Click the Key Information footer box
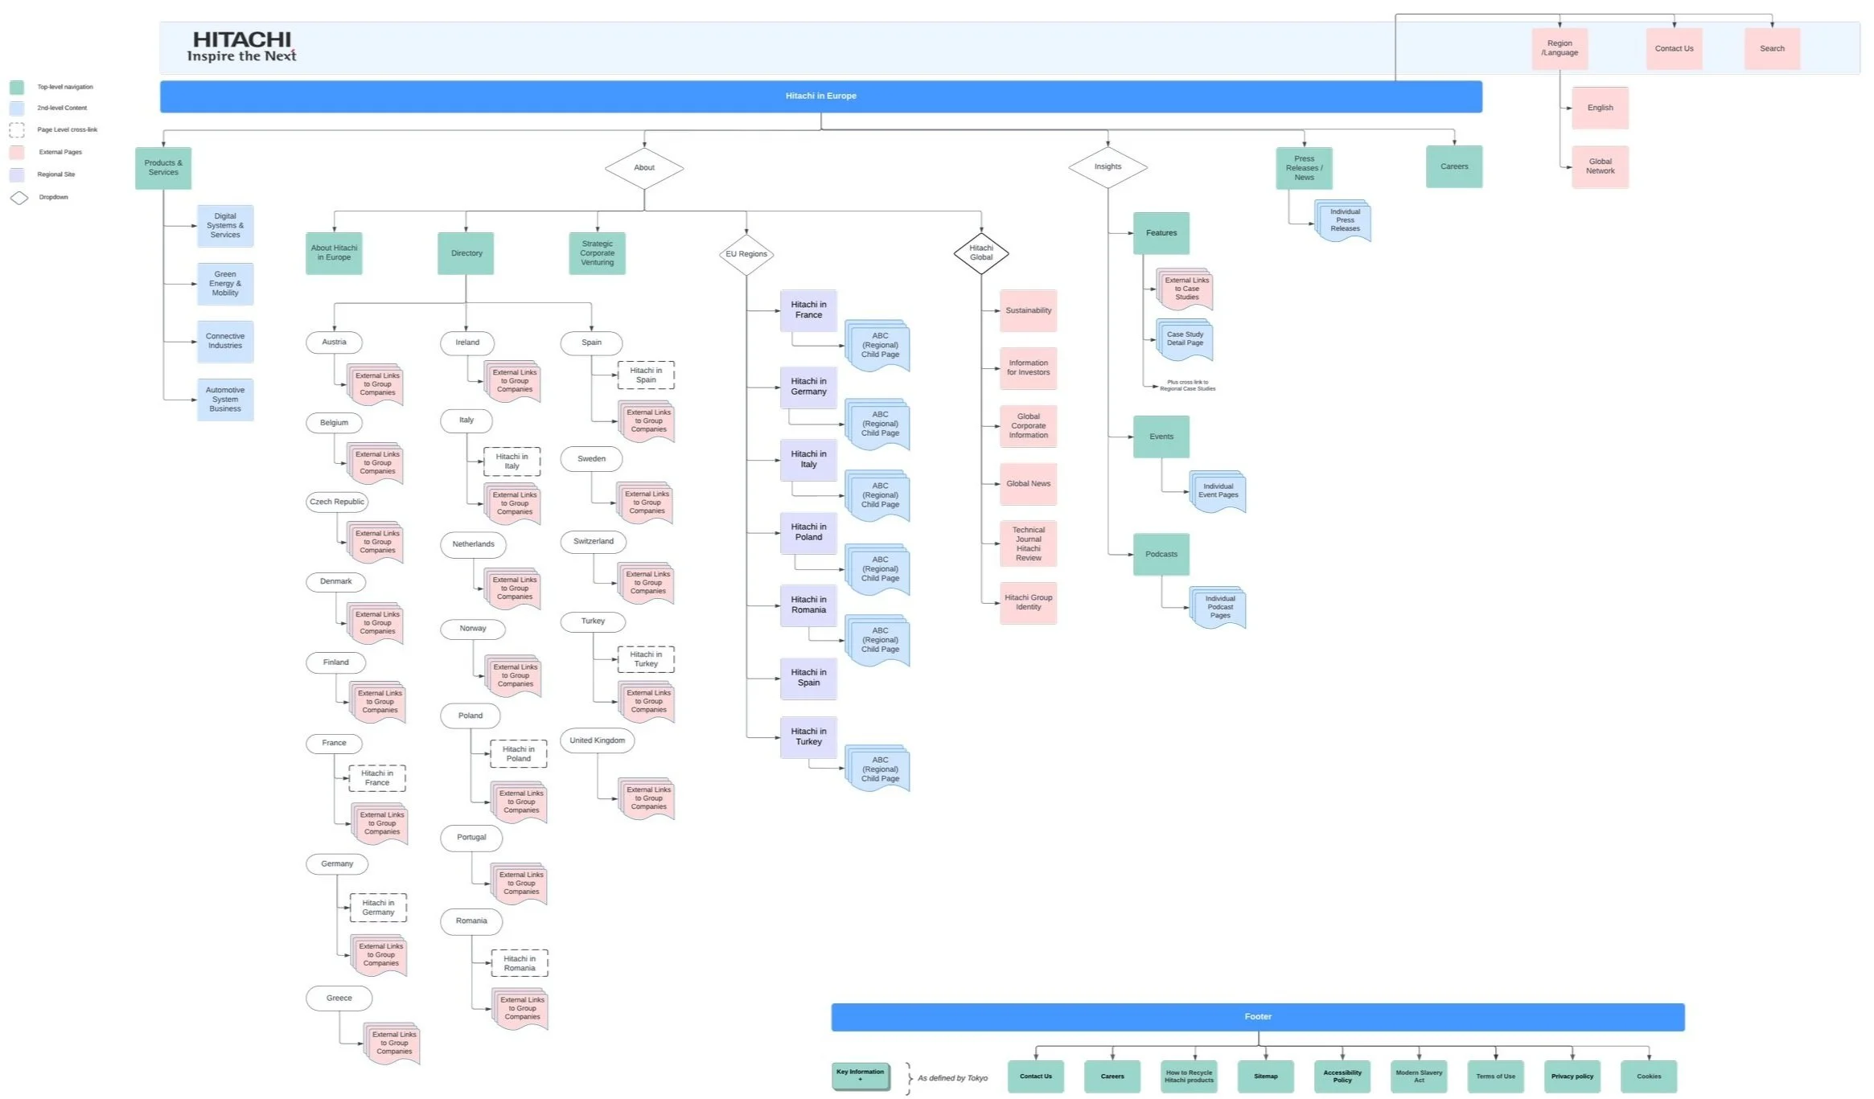 [x=861, y=1076]
